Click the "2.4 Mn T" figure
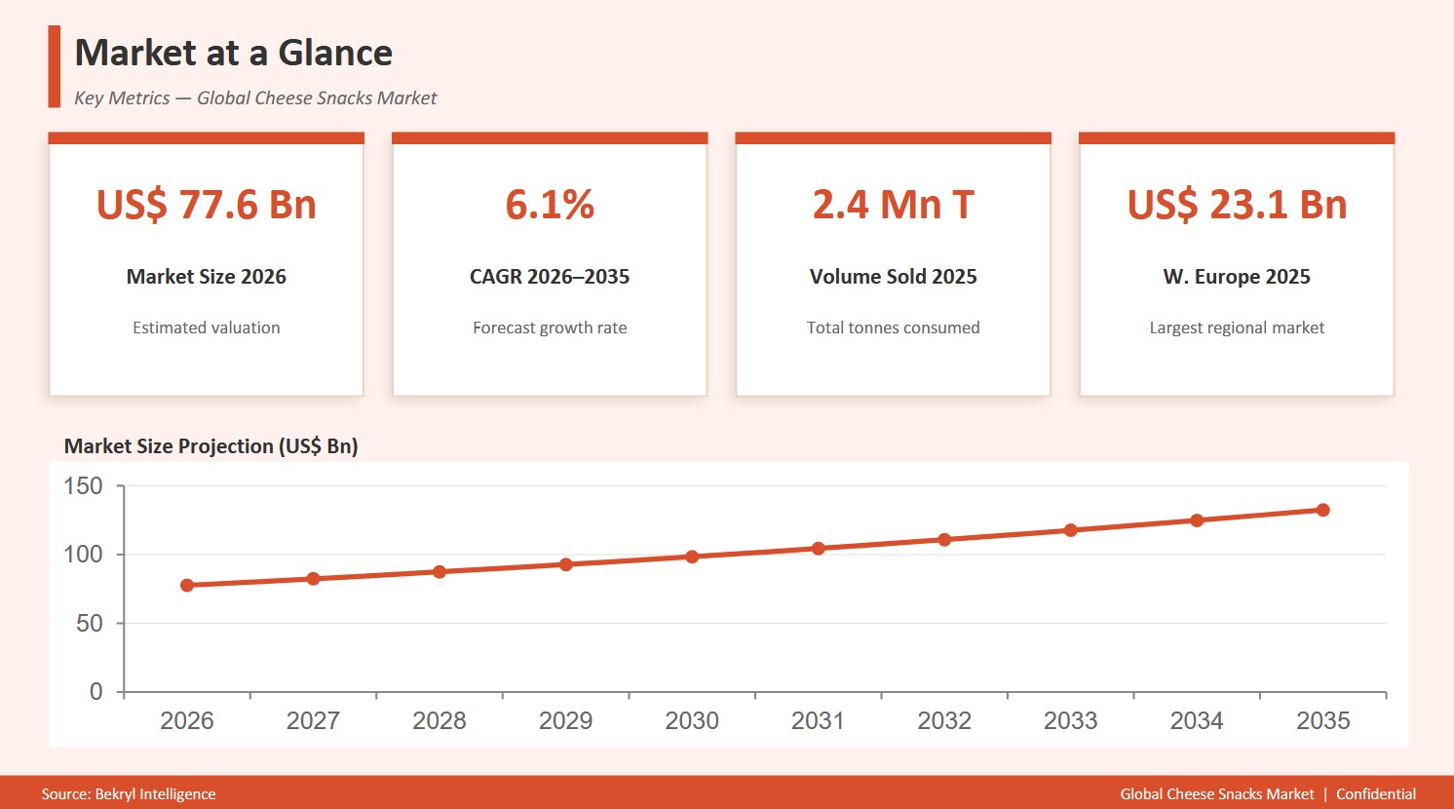1454x809 pixels. pos(894,205)
